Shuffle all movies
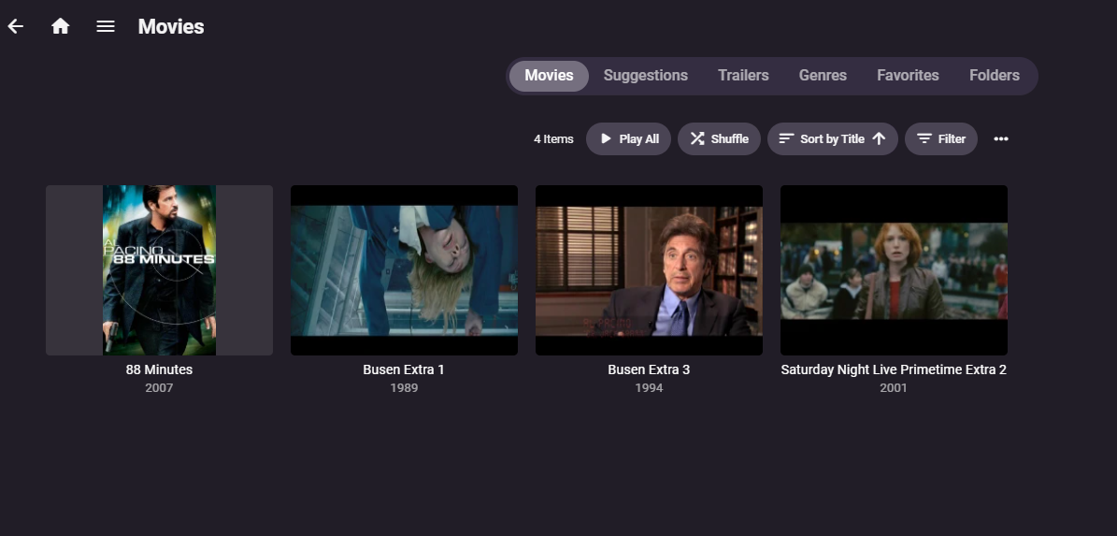Screen dimensions: 1117x536 click(x=719, y=139)
